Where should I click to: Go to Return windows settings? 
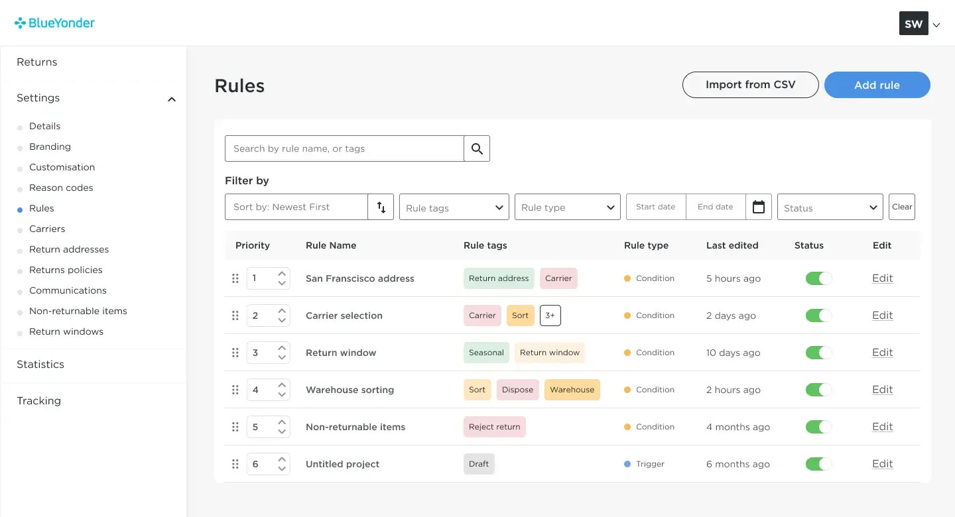pyautogui.click(x=66, y=331)
